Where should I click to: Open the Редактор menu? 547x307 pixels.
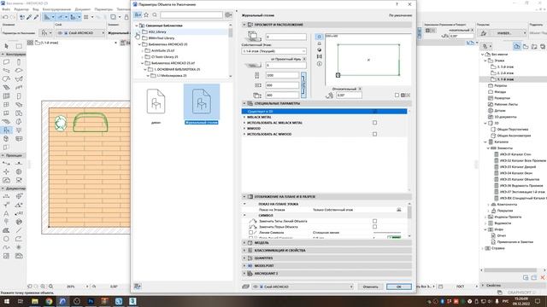21,9
